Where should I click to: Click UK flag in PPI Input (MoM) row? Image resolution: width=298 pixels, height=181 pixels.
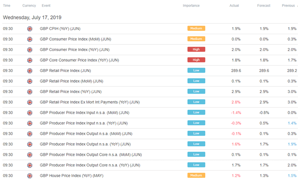pos(30,113)
